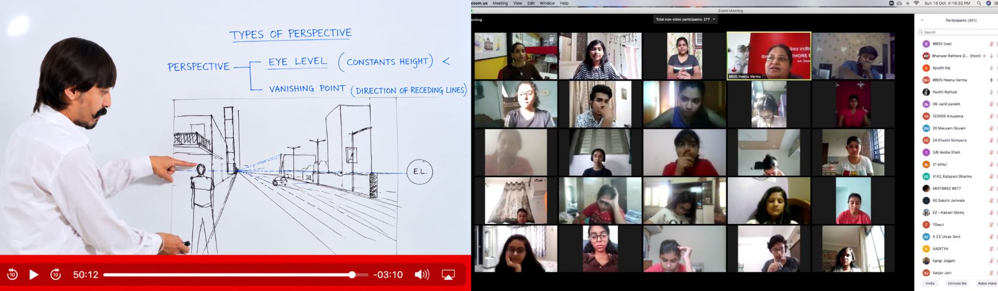Select Bhanwar Rathore D... (Host) entry
998x291 pixels.
tap(957, 56)
